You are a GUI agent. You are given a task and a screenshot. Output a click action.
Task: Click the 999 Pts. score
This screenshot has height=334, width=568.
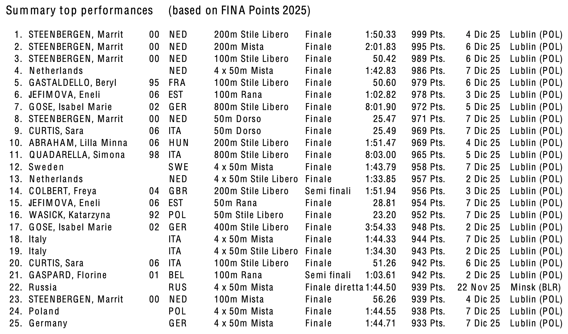[428, 35]
